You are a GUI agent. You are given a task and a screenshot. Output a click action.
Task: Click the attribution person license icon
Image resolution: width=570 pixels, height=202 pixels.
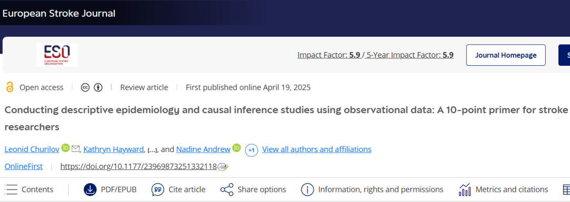[98, 87]
